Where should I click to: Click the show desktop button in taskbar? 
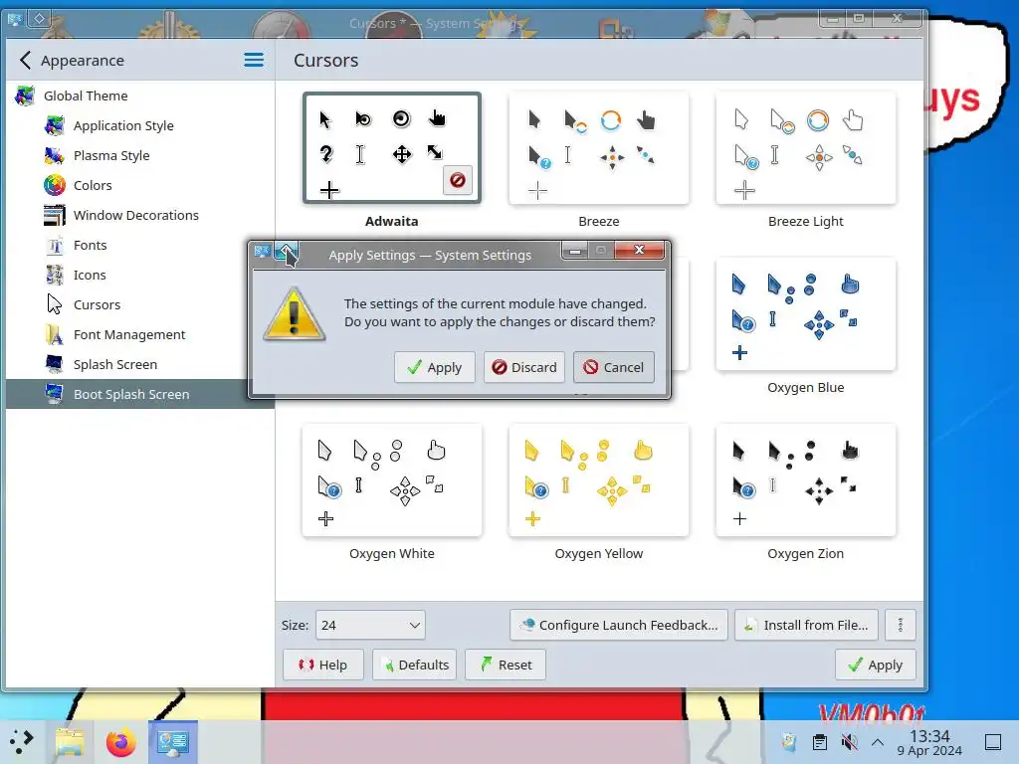993,742
